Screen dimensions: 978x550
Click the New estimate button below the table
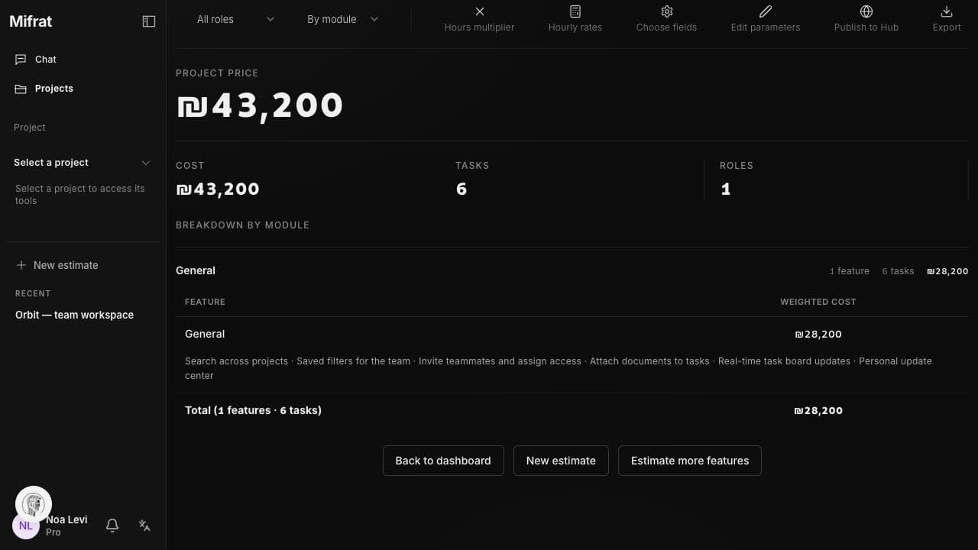[561, 461]
